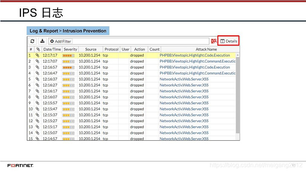Click the paperclip icon in row 12:16:47
Viewport: 306px width, 172px height.
click(37, 73)
